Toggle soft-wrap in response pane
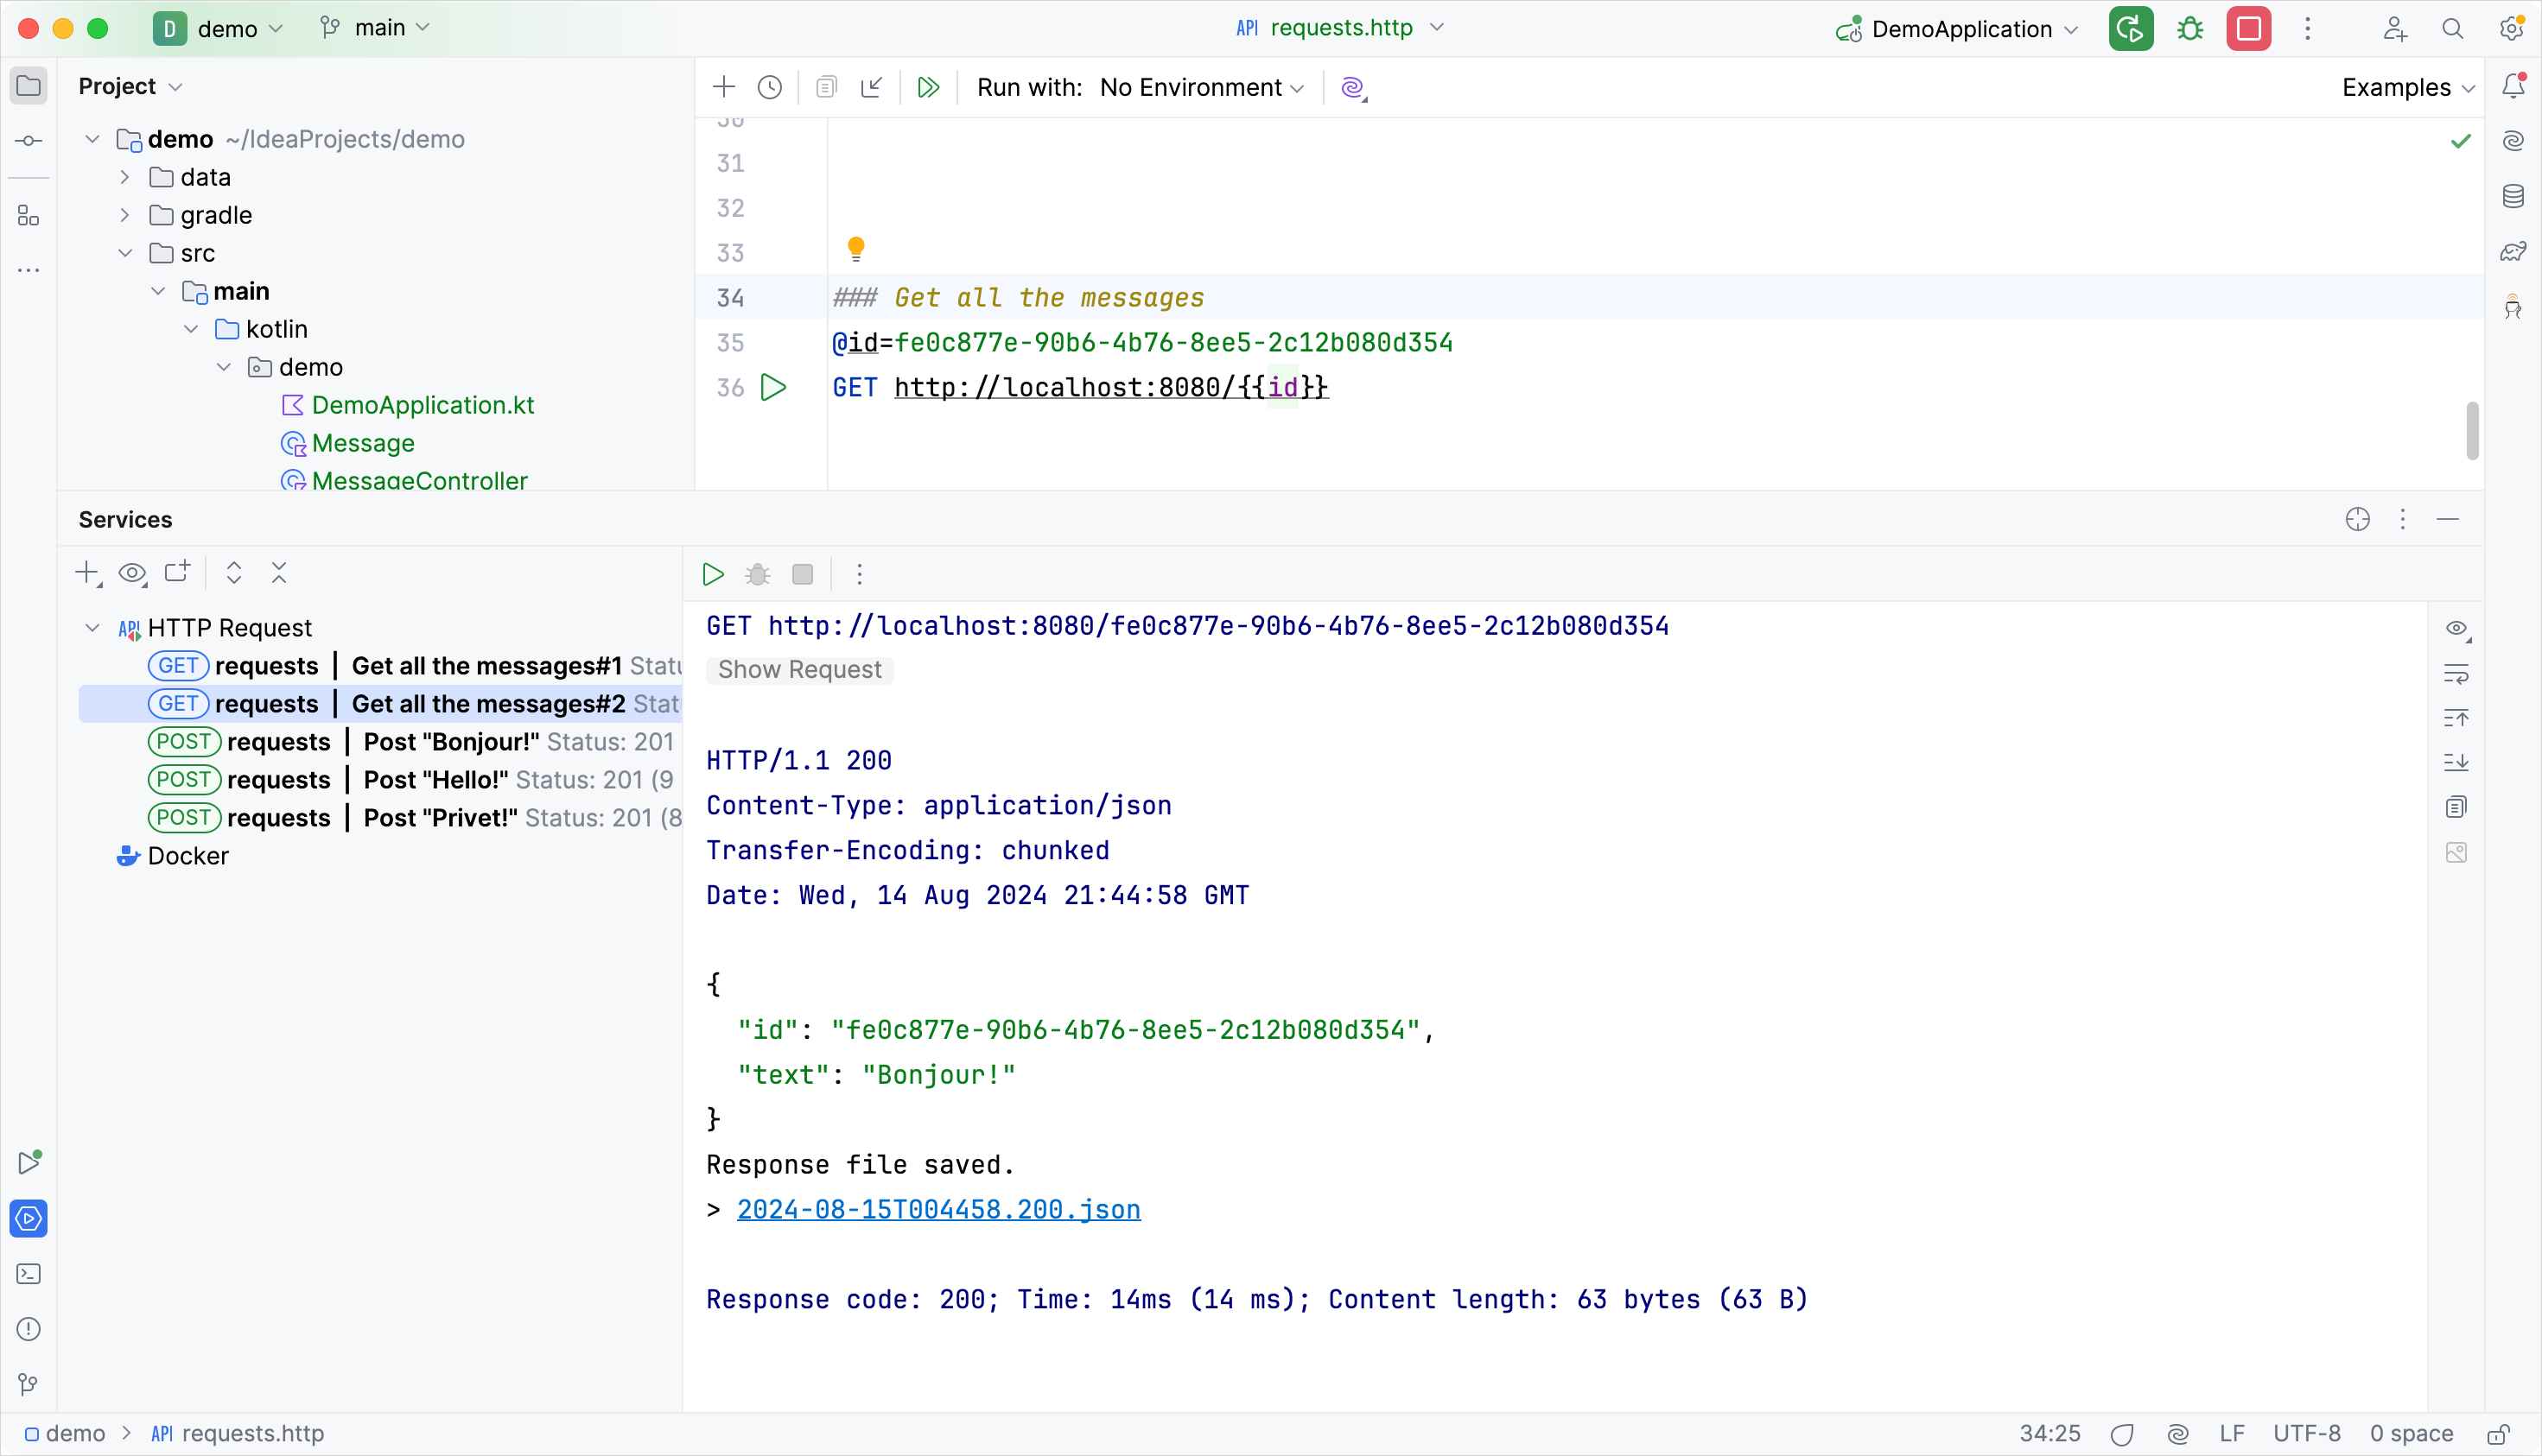 [2456, 674]
